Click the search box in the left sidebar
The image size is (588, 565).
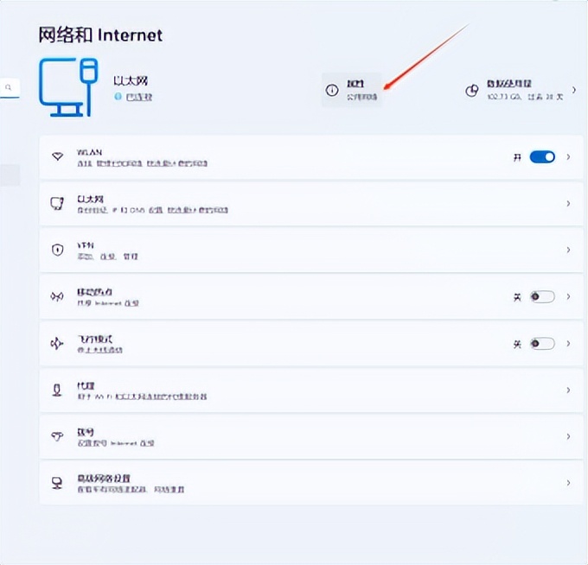click(10, 87)
